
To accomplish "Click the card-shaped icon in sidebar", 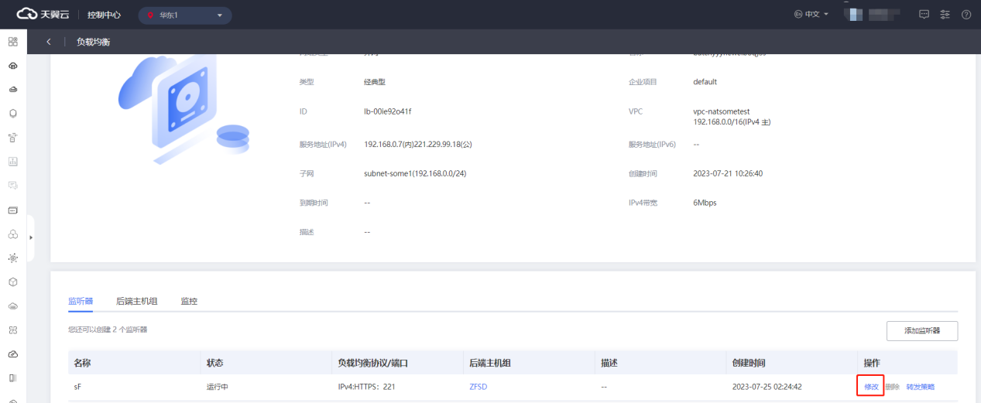I will (x=13, y=210).
